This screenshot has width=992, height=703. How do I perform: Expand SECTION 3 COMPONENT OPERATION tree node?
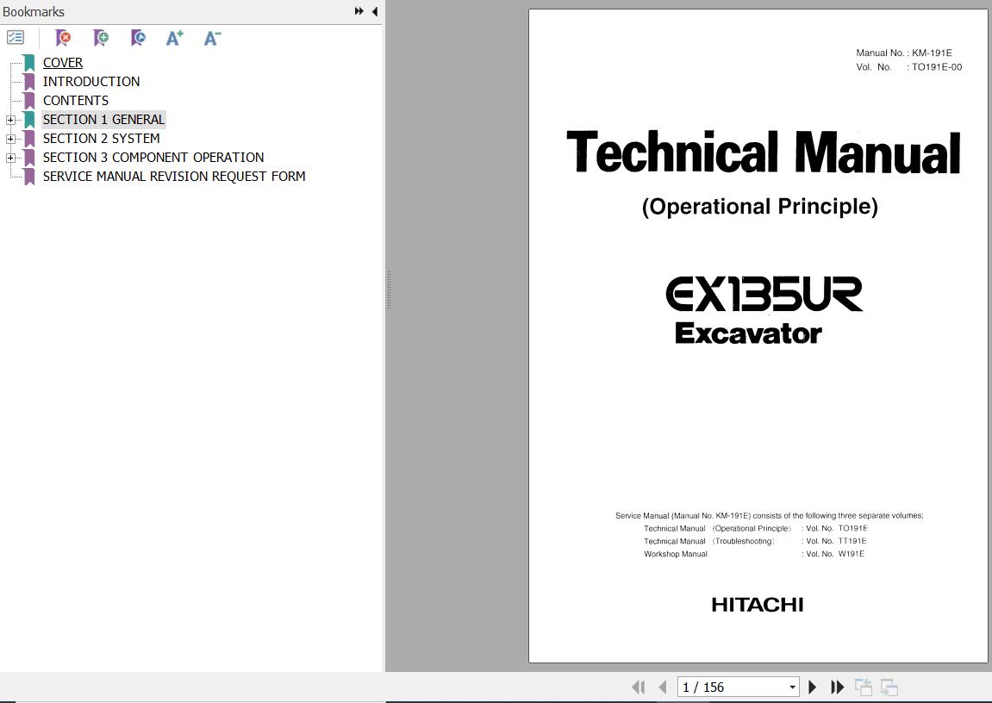[10, 158]
